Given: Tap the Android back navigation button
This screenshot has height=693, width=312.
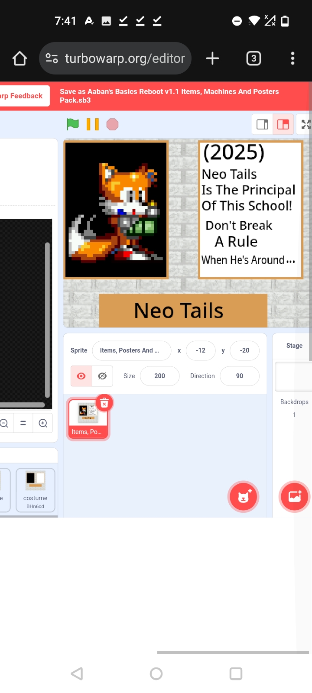Looking at the screenshot, I should (x=77, y=674).
